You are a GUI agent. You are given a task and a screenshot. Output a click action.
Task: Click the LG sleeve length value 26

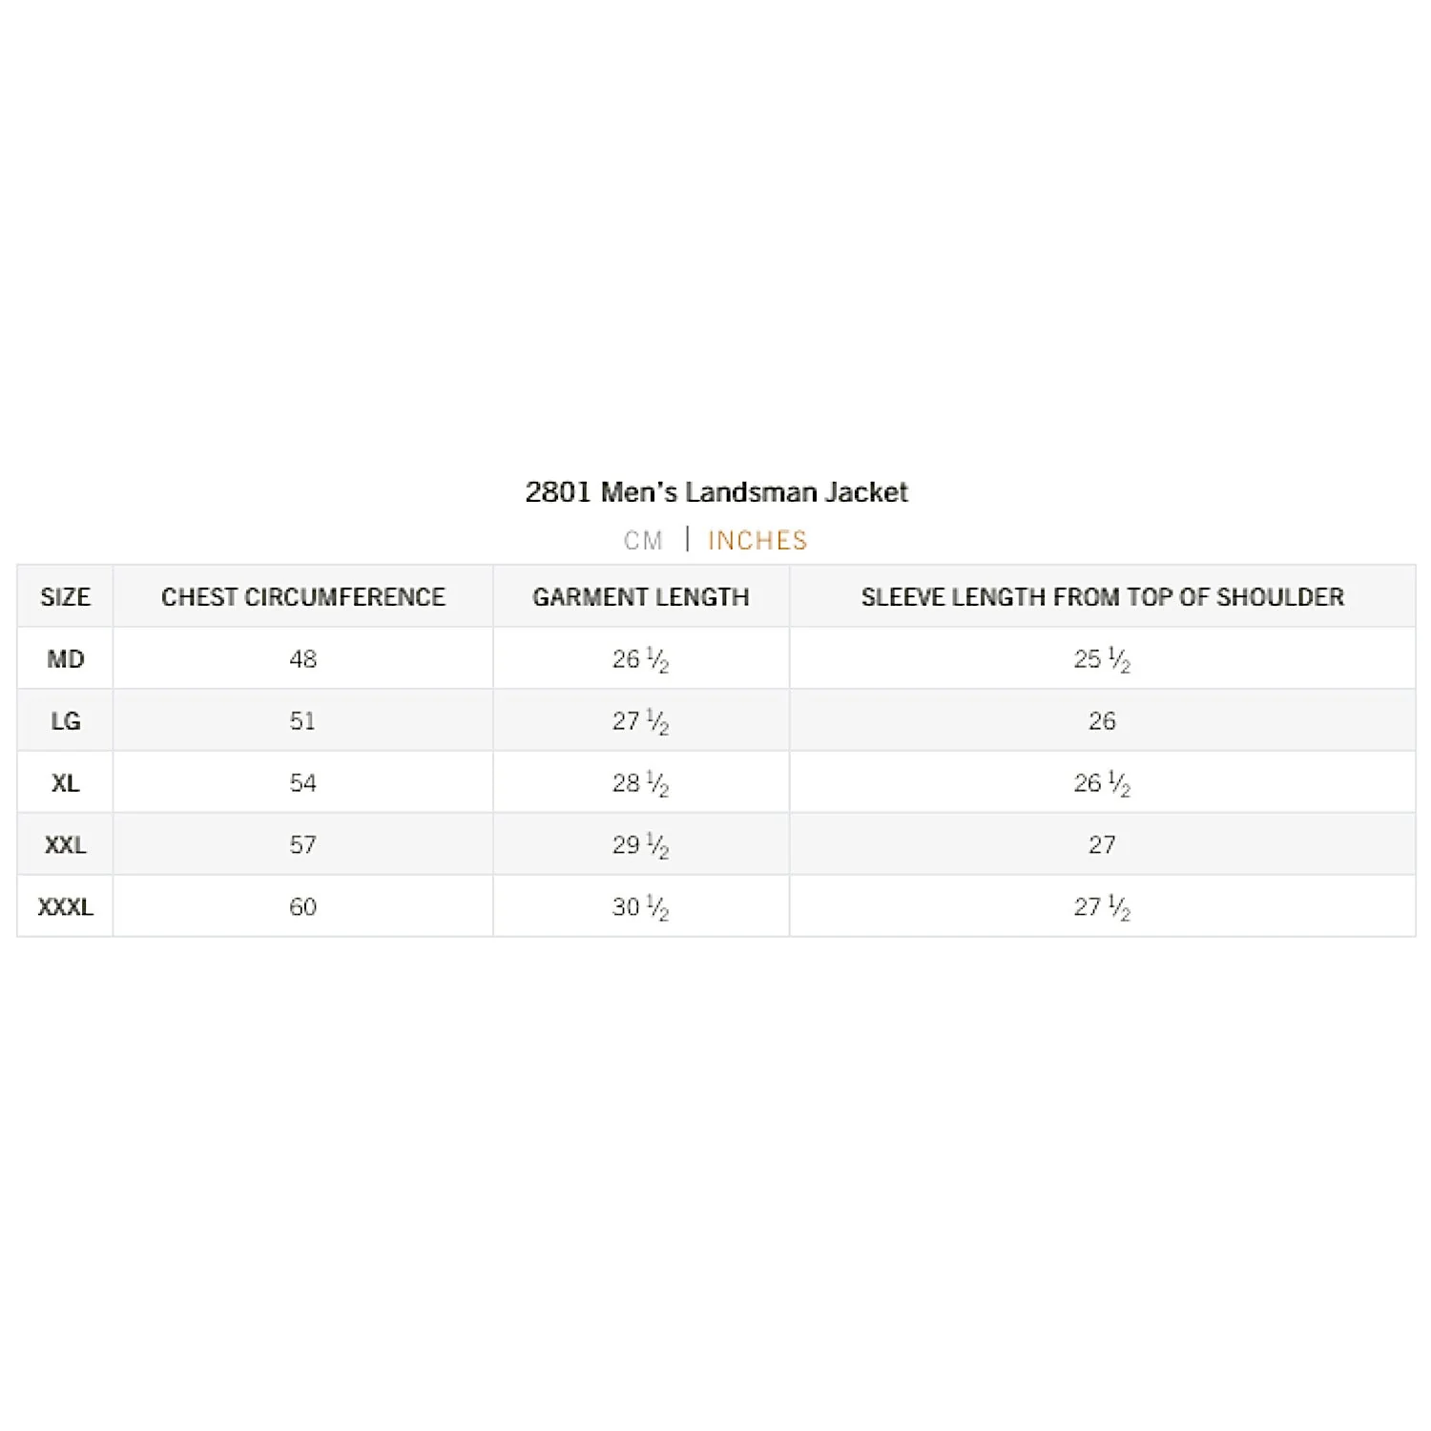tap(1102, 721)
